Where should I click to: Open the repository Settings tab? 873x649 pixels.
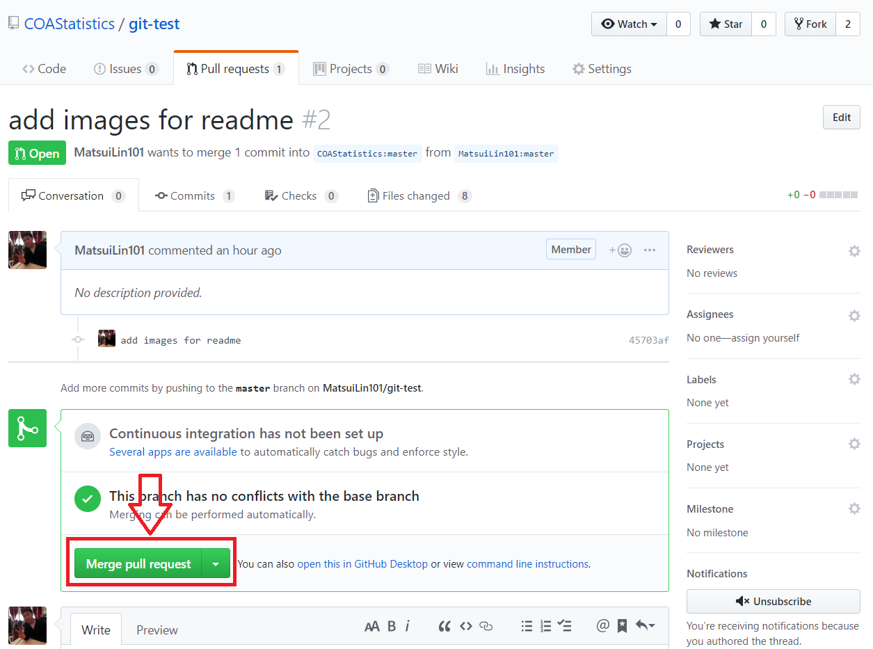pyautogui.click(x=602, y=69)
